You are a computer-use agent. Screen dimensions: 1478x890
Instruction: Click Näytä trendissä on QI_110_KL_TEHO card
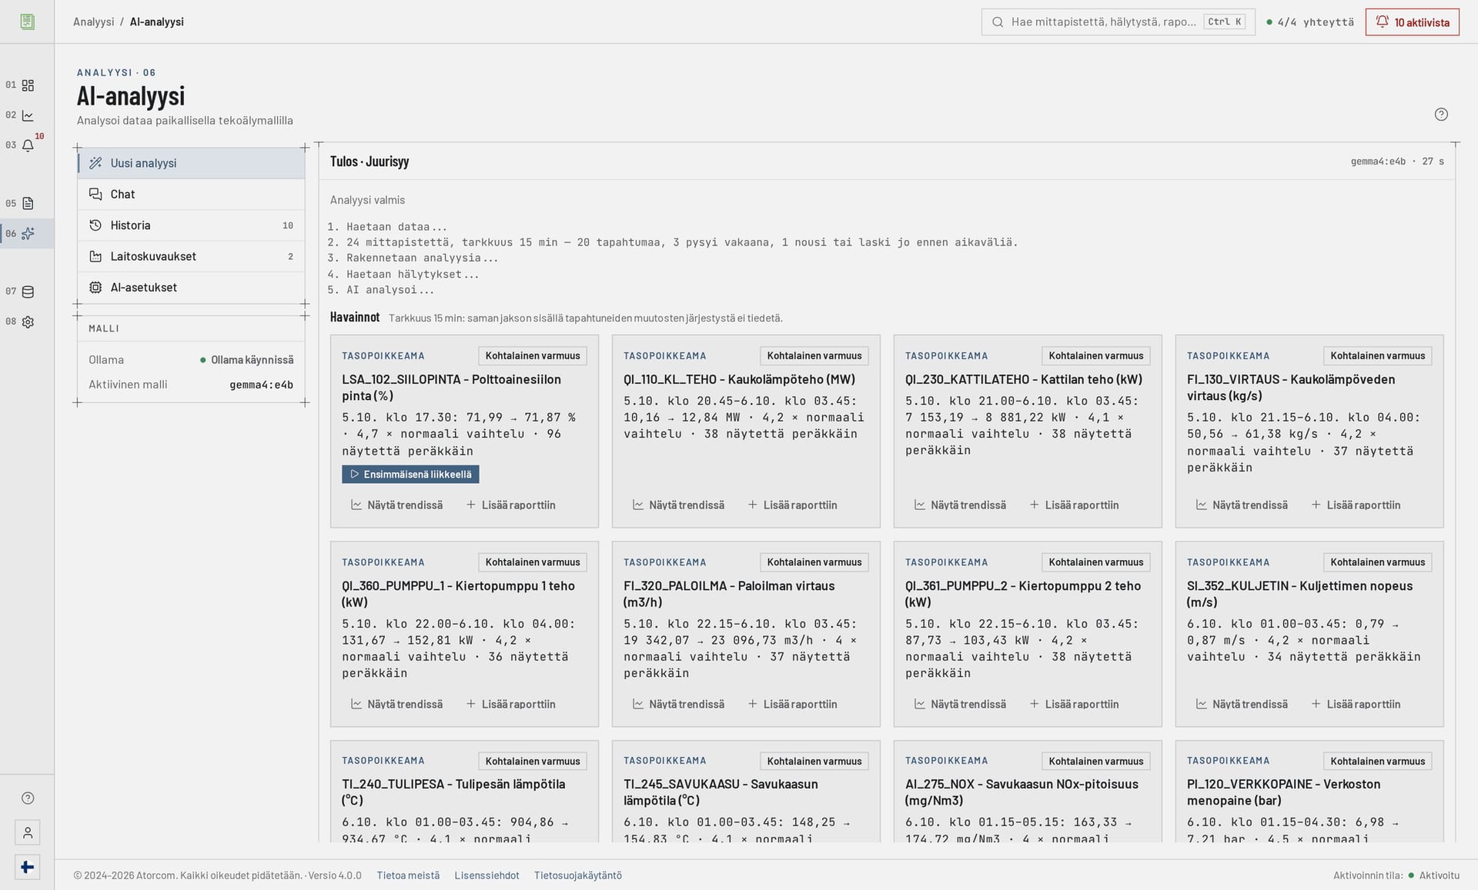679,505
